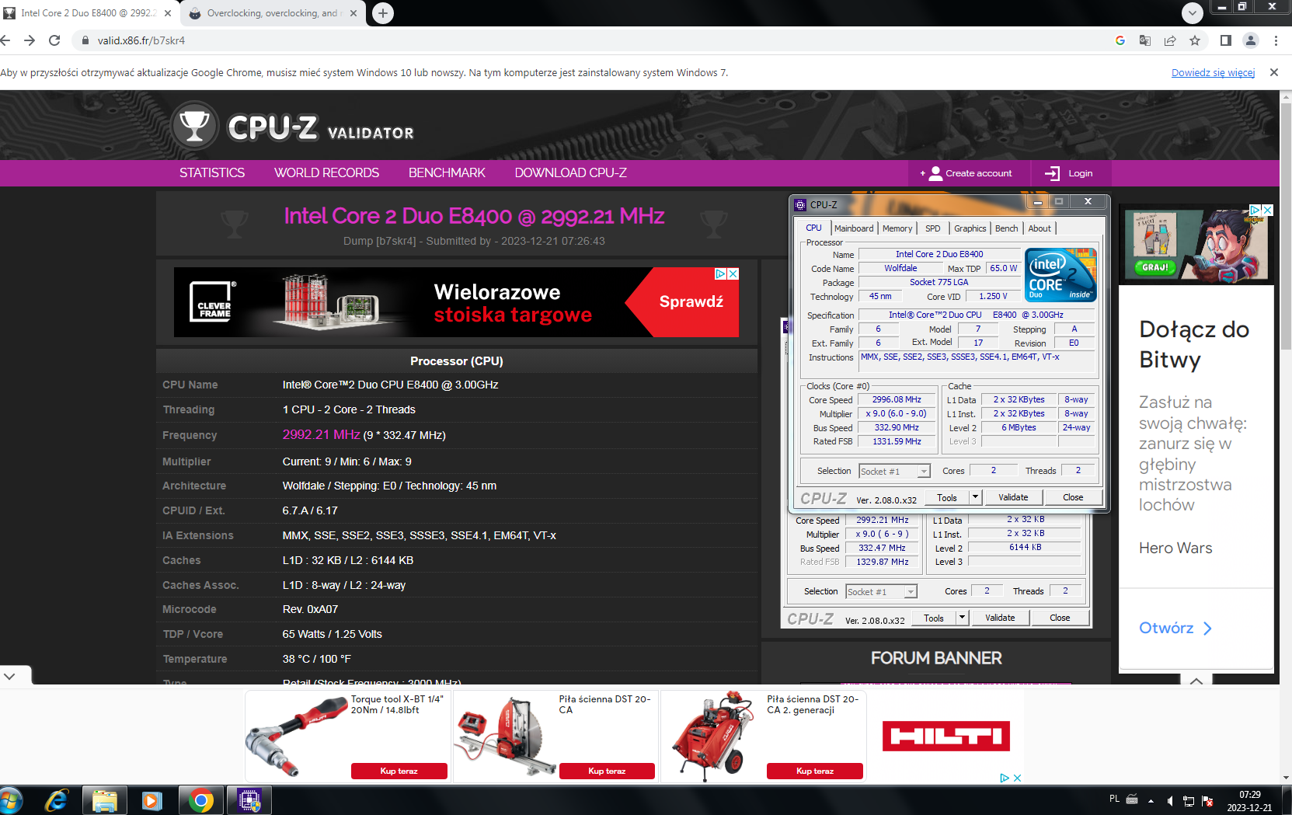Open Windows Media Player from taskbar
This screenshot has height=815, width=1292.
(152, 800)
